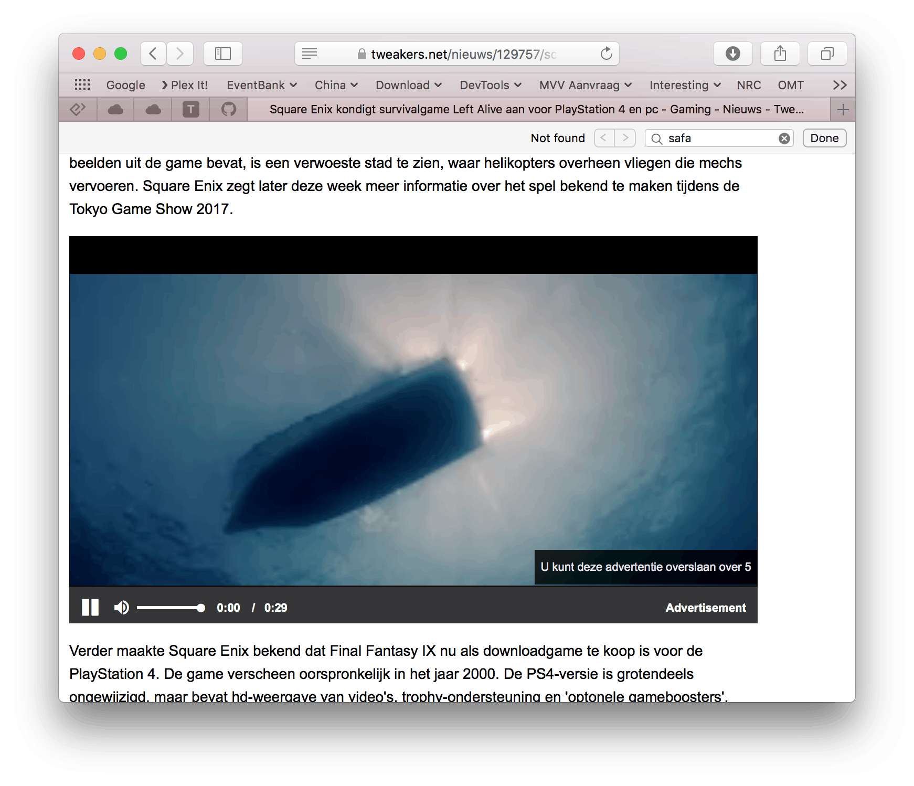914x786 pixels.
Task: Click the 'Not found' search status
Action: click(x=558, y=138)
